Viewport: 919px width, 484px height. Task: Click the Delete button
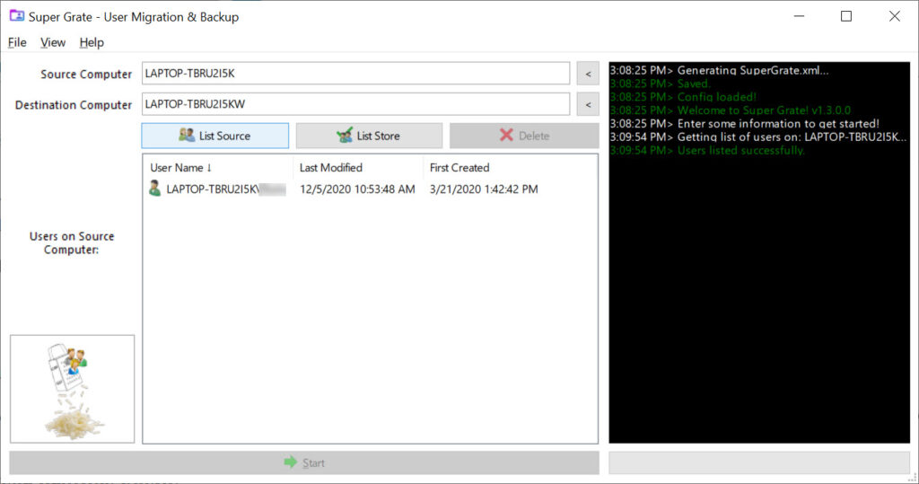524,136
